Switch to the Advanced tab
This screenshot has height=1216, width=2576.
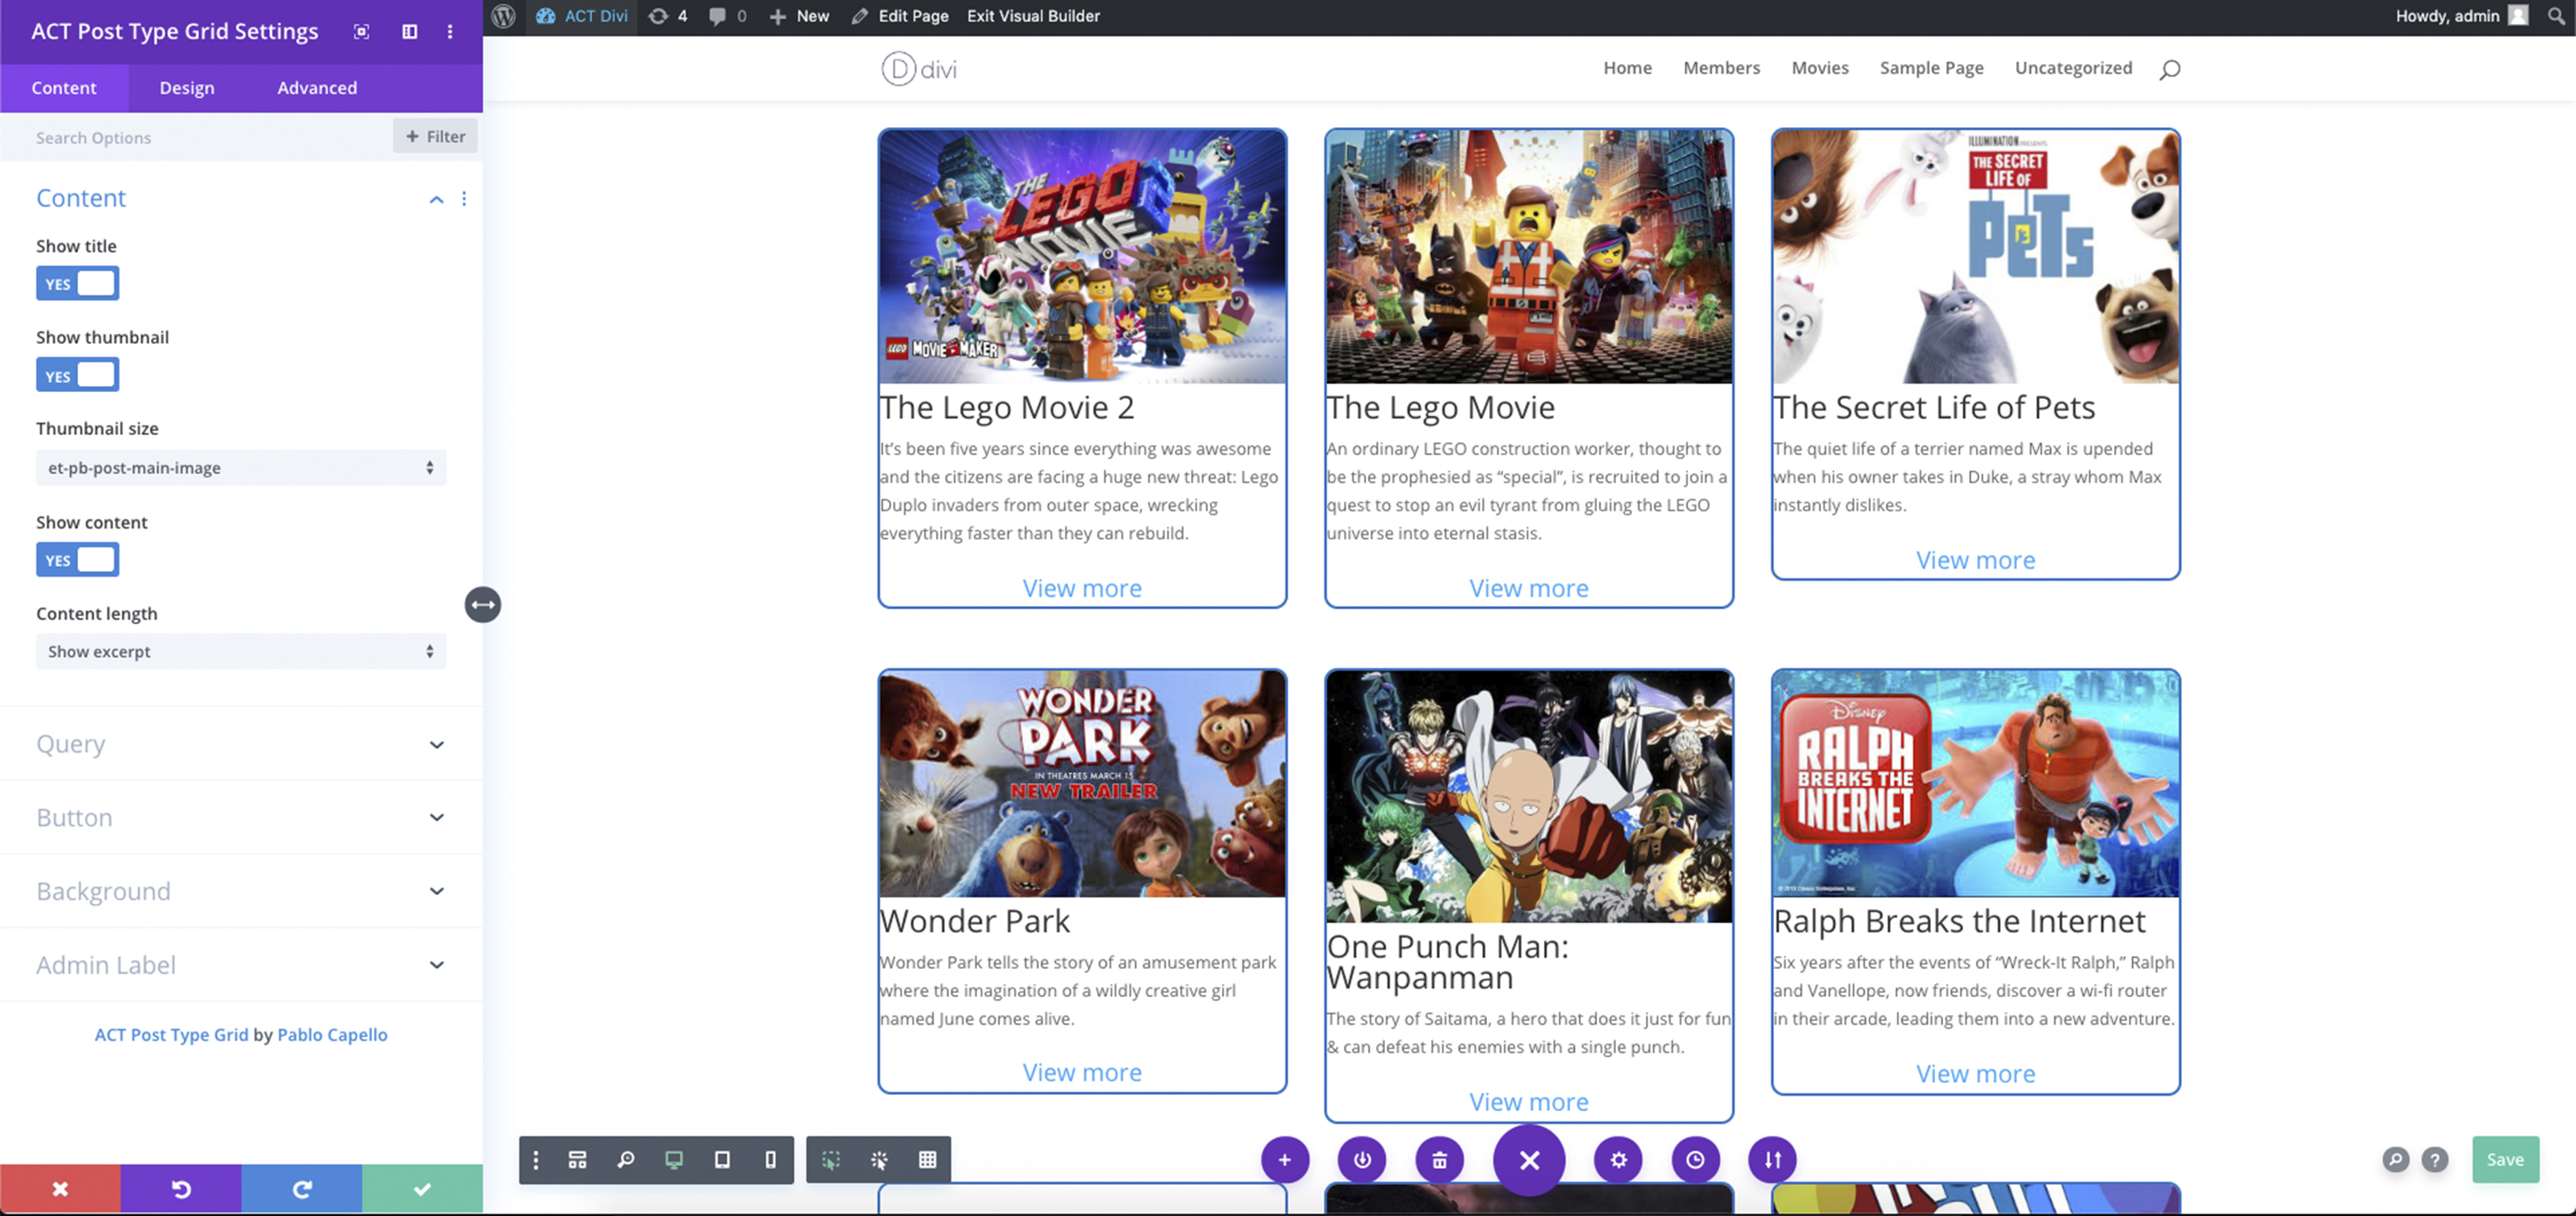coord(317,88)
